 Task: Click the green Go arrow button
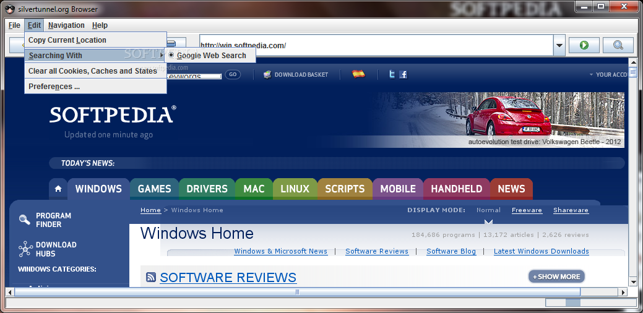pos(584,45)
